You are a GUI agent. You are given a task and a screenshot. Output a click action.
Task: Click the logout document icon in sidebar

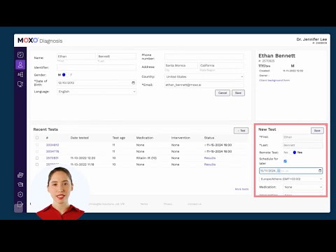[x=20, y=204]
